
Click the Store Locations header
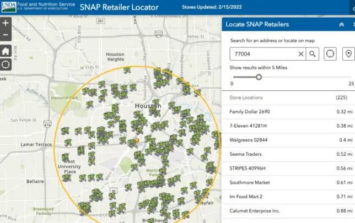pyautogui.click(x=246, y=97)
